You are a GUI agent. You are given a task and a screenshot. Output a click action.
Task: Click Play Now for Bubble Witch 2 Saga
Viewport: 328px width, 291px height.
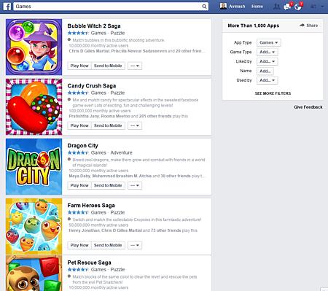[x=79, y=66]
